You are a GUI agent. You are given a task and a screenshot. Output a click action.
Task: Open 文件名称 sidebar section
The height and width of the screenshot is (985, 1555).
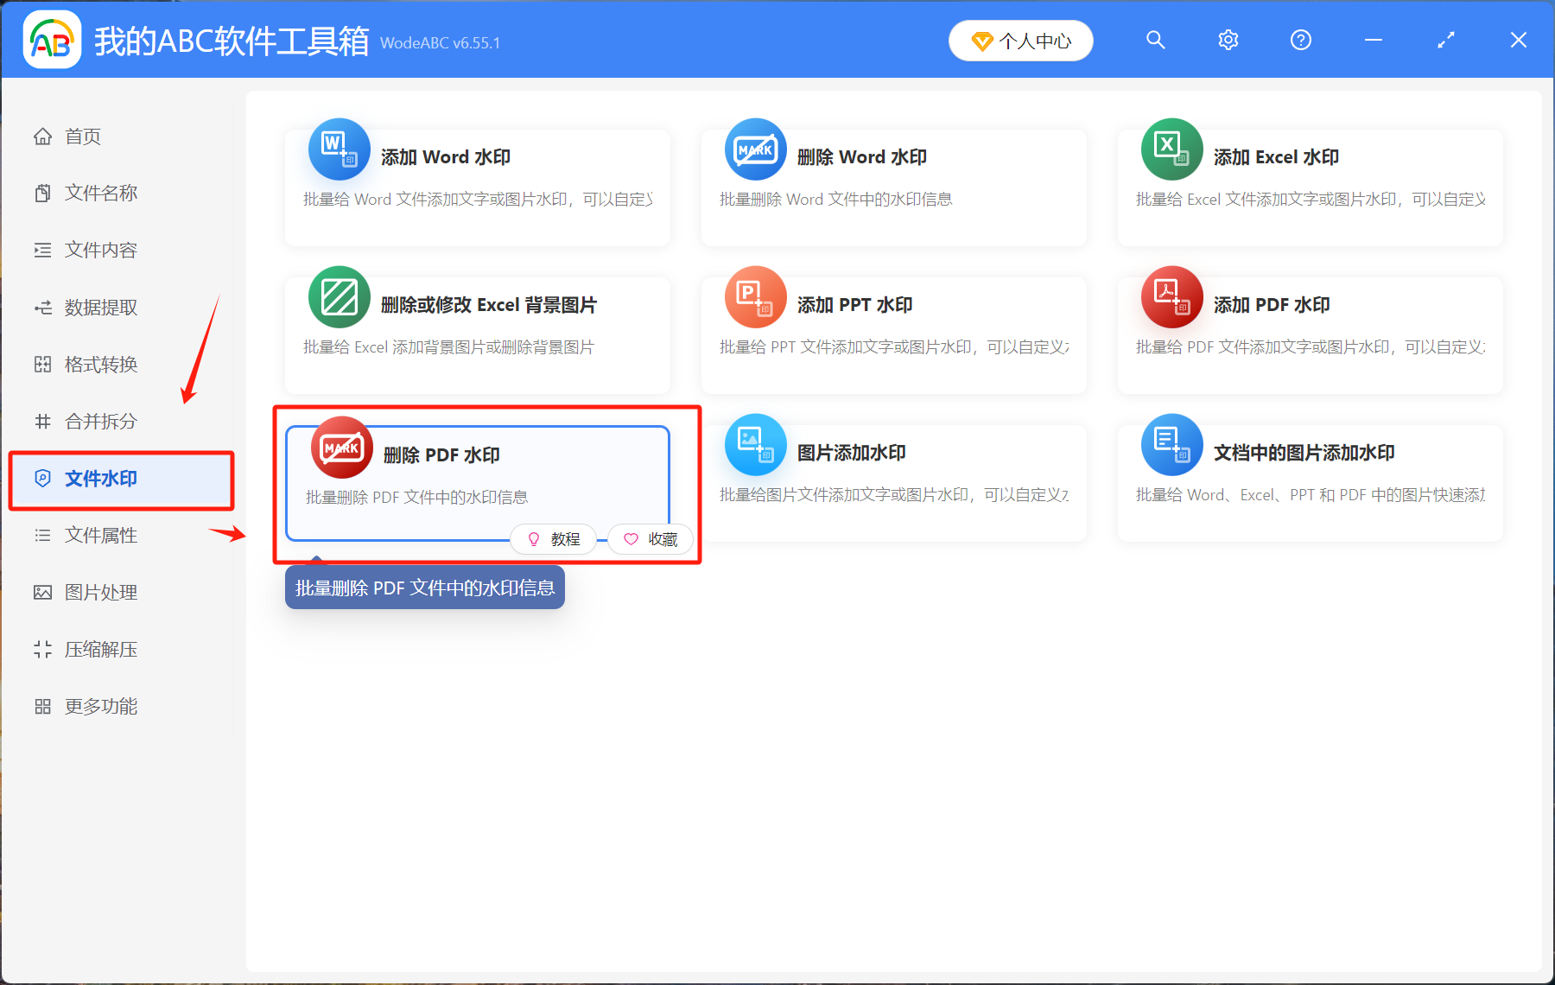click(x=101, y=193)
